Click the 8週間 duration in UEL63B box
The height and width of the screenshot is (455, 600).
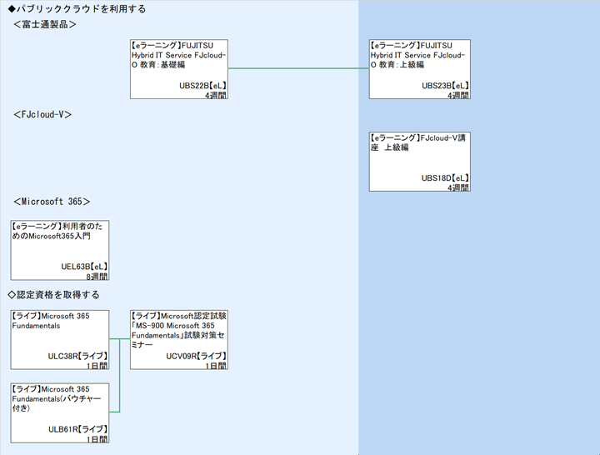(x=97, y=277)
